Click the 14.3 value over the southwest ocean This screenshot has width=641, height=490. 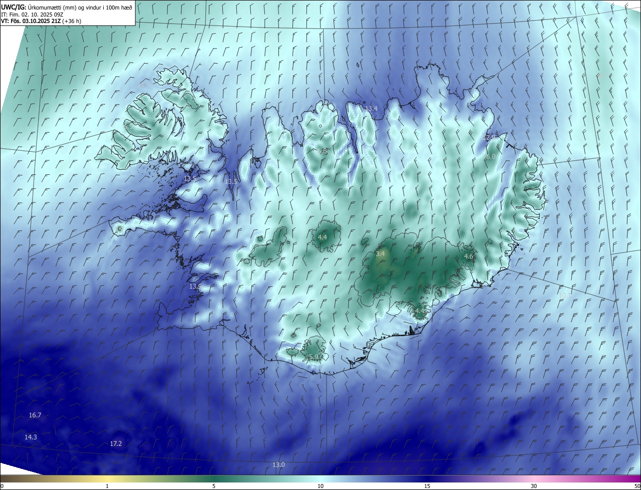[x=31, y=437]
